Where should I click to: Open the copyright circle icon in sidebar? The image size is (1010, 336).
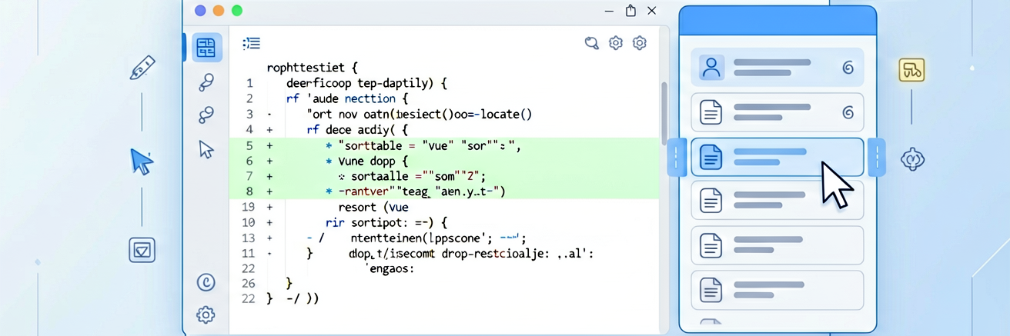206,283
